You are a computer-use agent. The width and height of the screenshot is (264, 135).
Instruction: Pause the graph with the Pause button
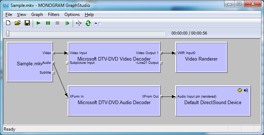48,23
